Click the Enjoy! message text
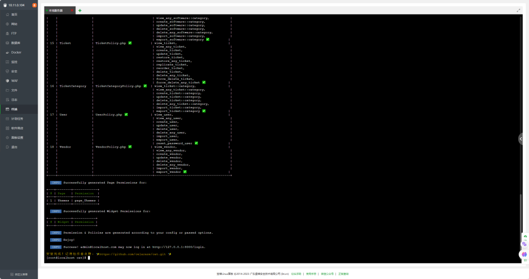This screenshot has width=529, height=279. pyautogui.click(x=69, y=240)
